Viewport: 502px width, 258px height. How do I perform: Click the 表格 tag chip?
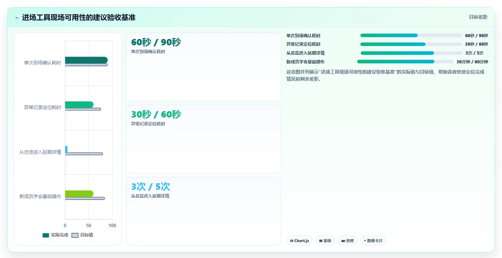(x=325, y=241)
